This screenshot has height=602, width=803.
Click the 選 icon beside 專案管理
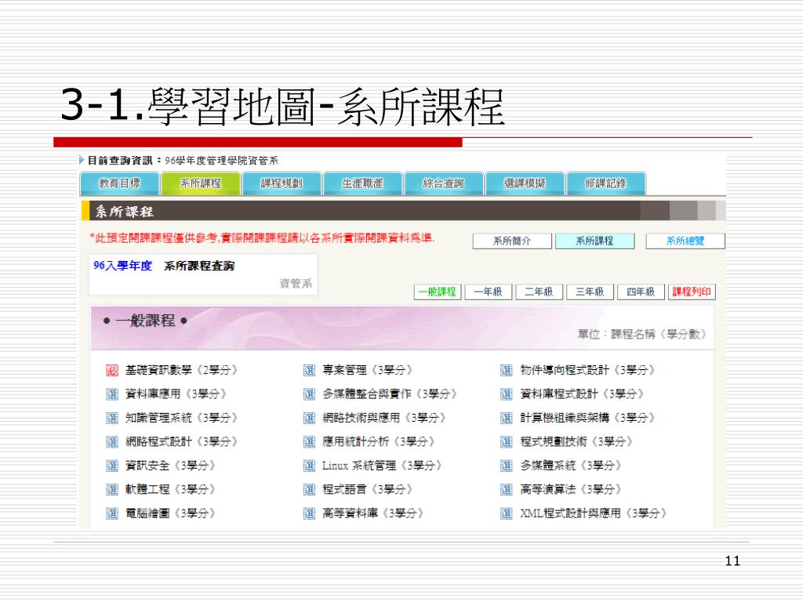309,370
